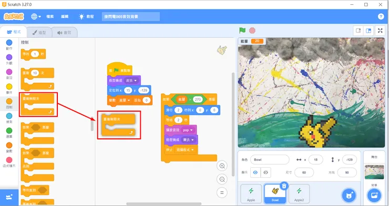
Task: Click the workspace vertical scrollbar
Action: [x=233, y=124]
